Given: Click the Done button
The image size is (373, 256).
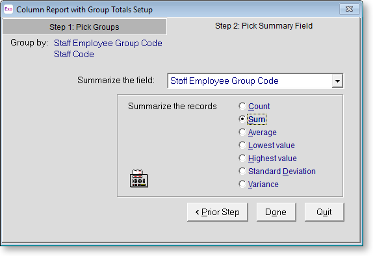Looking at the screenshot, I should 276,212.
